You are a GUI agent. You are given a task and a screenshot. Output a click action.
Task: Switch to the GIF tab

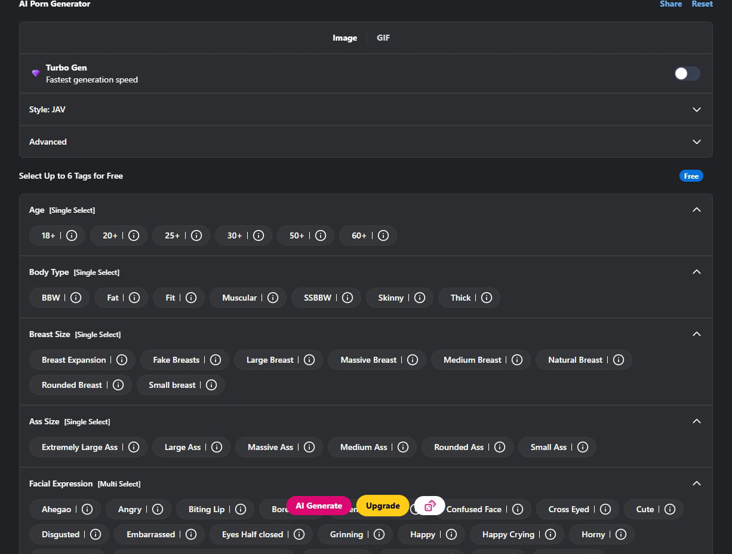[x=383, y=38]
